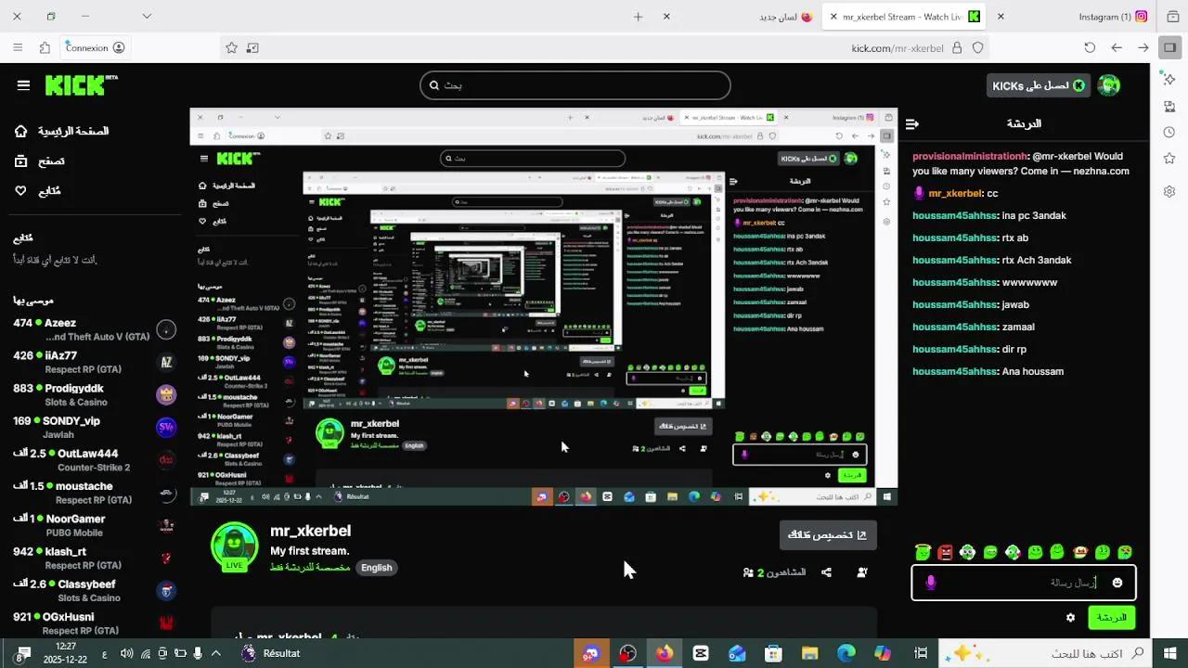The height and width of the screenshot is (668, 1188).
Task: Click the green الدردشة send button
Action: 1111,617
